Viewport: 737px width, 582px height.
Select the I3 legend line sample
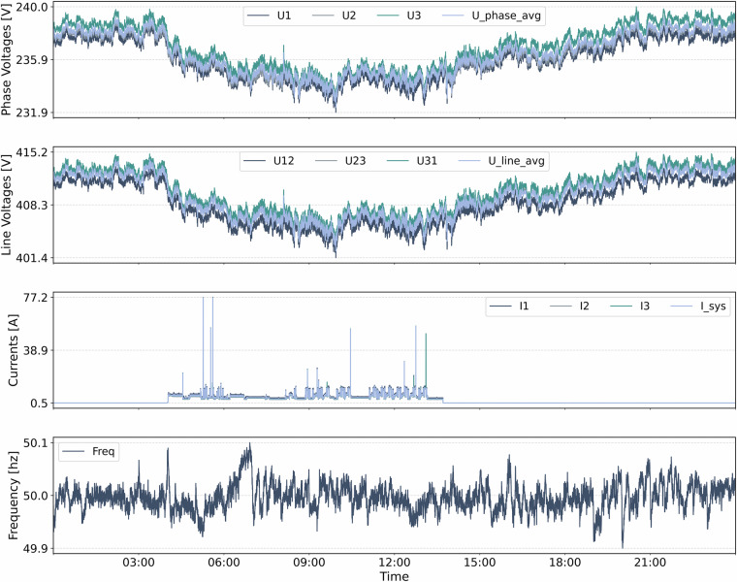tap(621, 307)
